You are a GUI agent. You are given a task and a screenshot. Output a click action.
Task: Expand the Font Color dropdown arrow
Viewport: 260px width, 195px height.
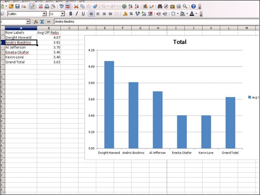197,14
